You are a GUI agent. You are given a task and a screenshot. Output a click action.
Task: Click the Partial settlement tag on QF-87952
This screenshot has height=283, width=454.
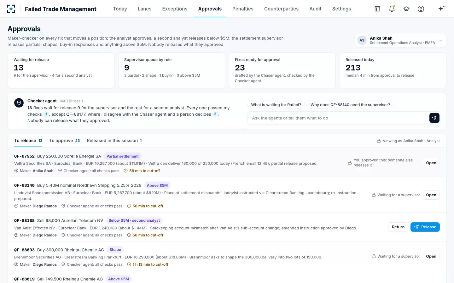coord(122,156)
